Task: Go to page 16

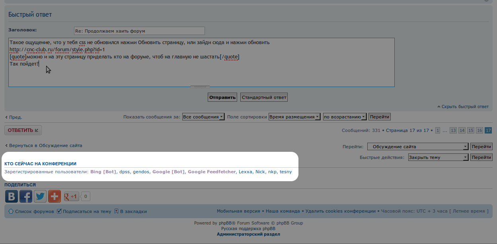Action: click(x=479, y=130)
